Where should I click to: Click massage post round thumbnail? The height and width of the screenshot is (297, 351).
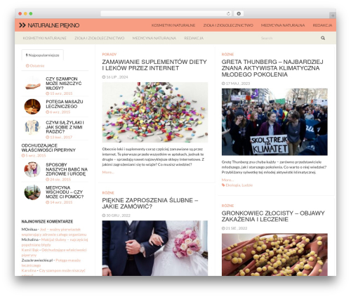[x=32, y=107]
